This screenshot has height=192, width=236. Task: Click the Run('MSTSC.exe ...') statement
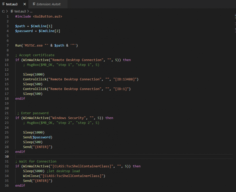[x=47, y=45]
